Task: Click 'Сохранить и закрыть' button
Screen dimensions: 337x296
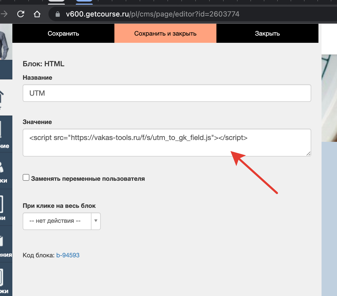Action: 165,34
